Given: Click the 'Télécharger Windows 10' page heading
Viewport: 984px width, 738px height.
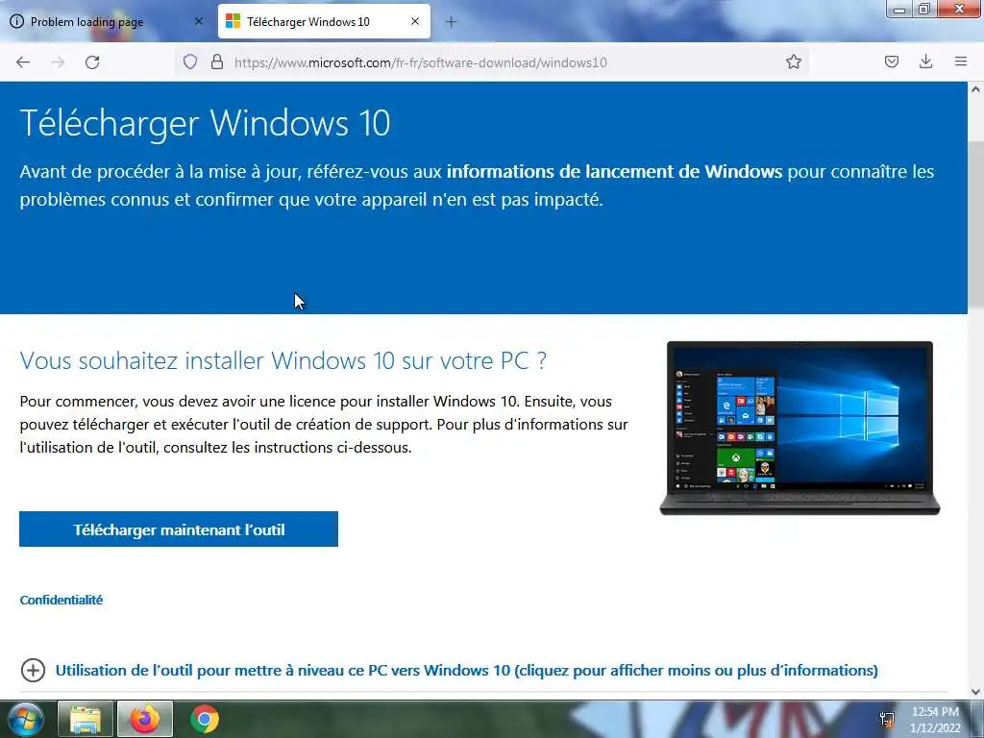Looking at the screenshot, I should pyautogui.click(x=206, y=122).
